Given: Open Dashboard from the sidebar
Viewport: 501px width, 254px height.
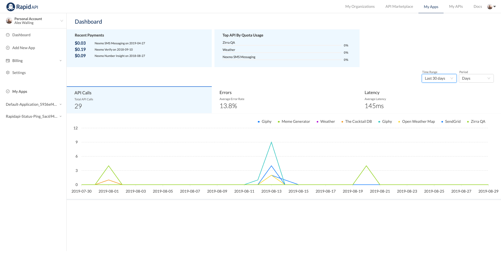Looking at the screenshot, I should (x=21, y=35).
